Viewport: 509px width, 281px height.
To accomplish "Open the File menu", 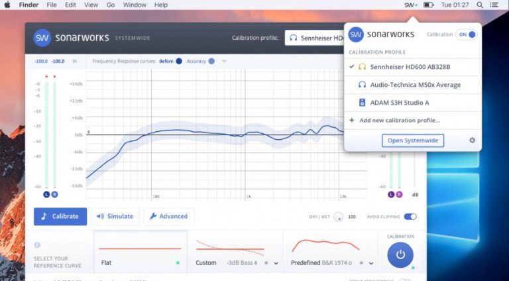I will (51, 5).
